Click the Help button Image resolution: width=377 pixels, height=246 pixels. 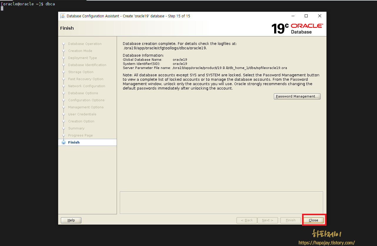point(71,220)
